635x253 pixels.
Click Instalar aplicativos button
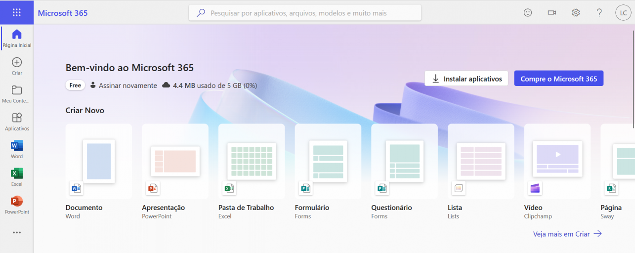point(466,79)
